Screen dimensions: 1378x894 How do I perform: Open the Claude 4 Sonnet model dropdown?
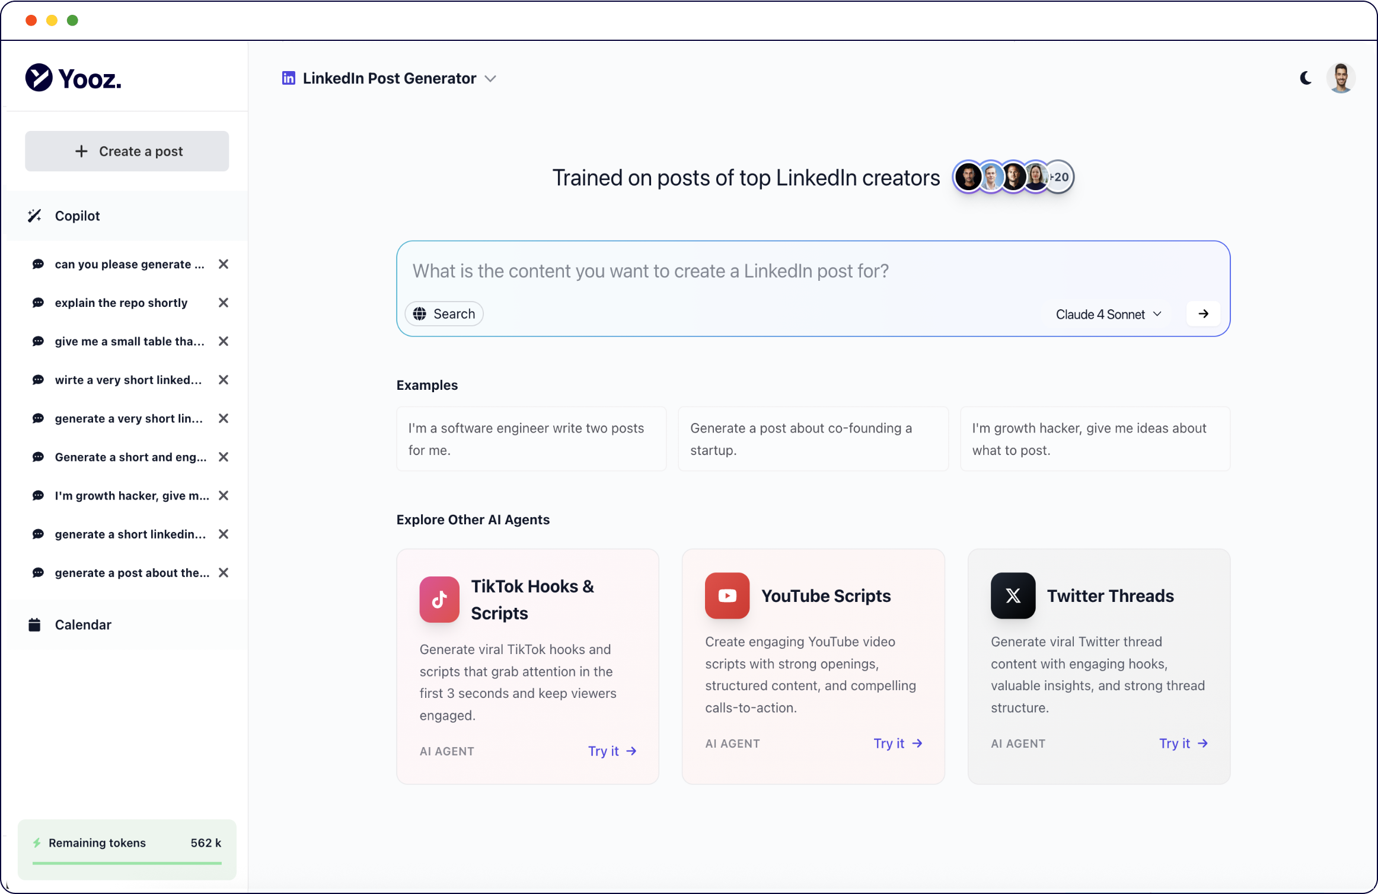coord(1108,314)
